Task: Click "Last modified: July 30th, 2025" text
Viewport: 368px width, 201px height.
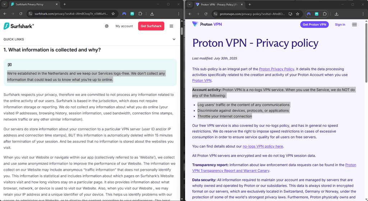Action: (215, 59)
